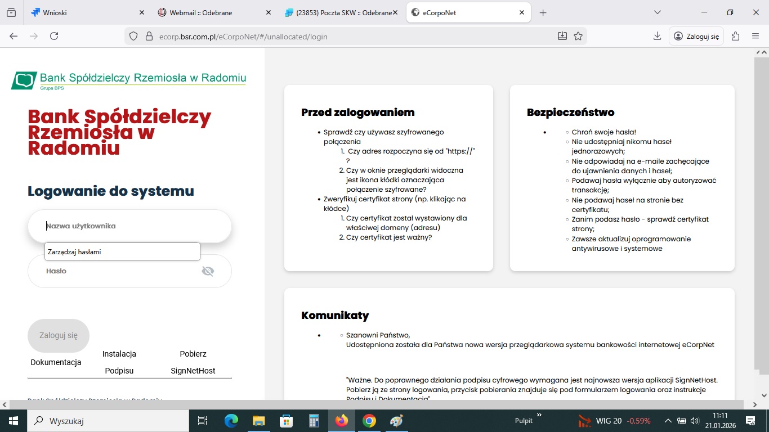Show hidden system tray icons
This screenshot has width=769, height=432.
tap(668, 421)
